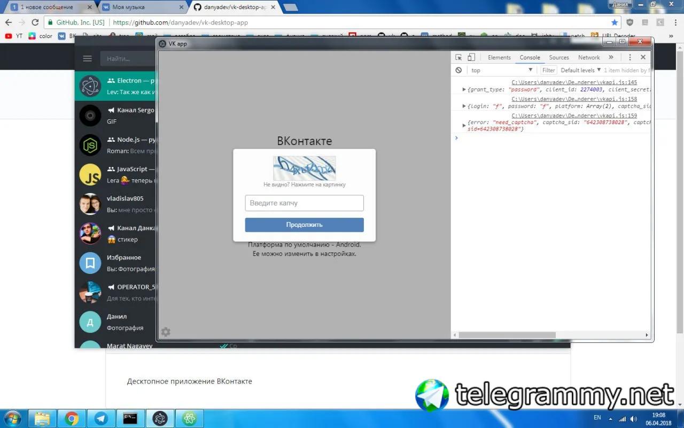
Task: Switch to the Elements tab in DevTools
Action: [x=499, y=57]
